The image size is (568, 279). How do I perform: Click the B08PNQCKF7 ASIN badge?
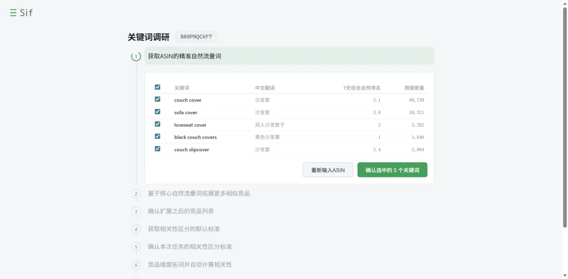(x=196, y=37)
